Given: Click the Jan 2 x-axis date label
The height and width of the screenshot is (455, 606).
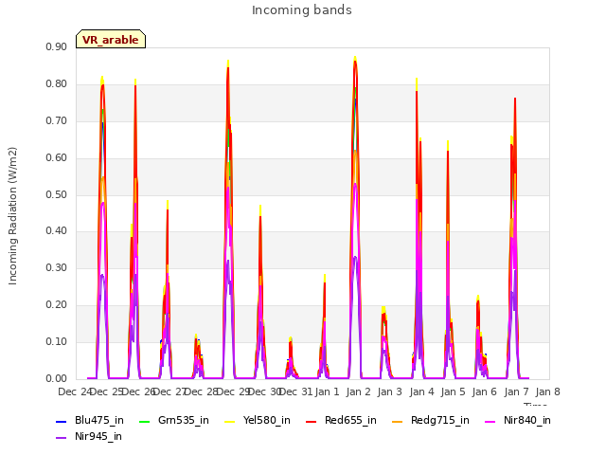Looking at the screenshot, I should coord(359,391).
